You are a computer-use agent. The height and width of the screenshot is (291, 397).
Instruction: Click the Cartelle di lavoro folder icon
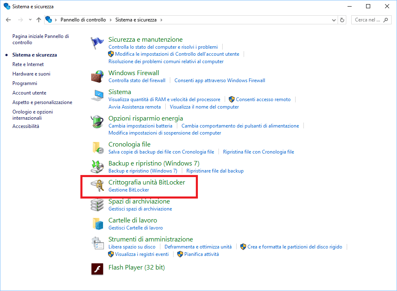pos(97,224)
